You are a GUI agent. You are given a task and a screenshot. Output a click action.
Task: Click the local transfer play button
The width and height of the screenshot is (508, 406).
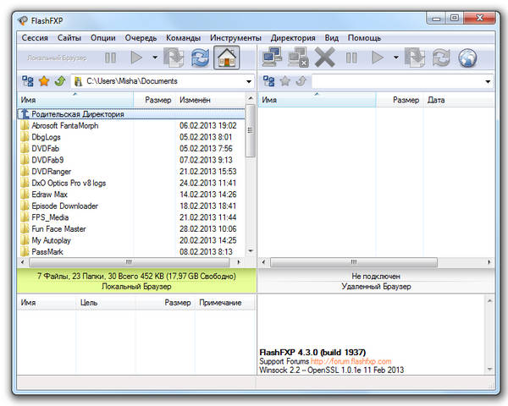click(135, 58)
